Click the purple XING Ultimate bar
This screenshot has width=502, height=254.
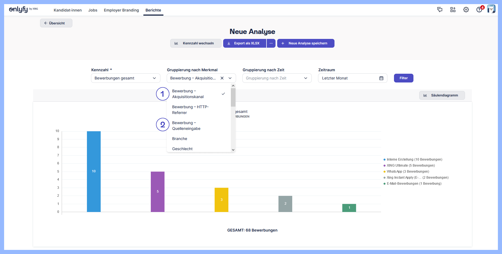click(158, 192)
